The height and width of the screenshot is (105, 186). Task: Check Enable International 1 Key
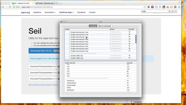point(70,32)
